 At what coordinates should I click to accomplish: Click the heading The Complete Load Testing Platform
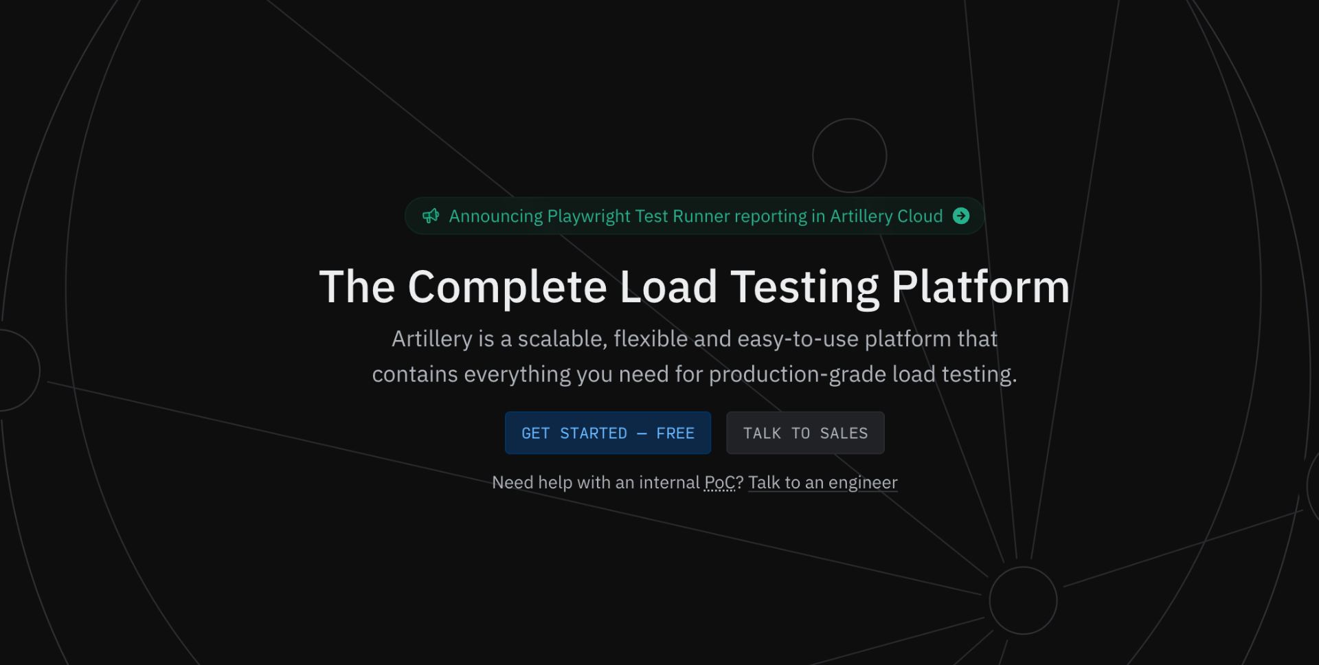pos(694,287)
